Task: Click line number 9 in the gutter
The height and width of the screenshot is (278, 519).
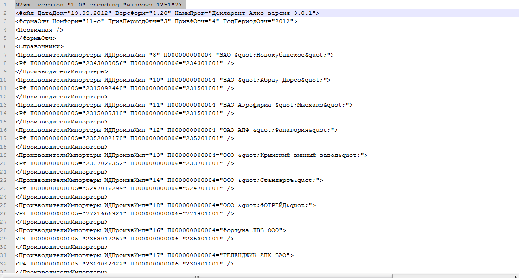Action: (5, 71)
